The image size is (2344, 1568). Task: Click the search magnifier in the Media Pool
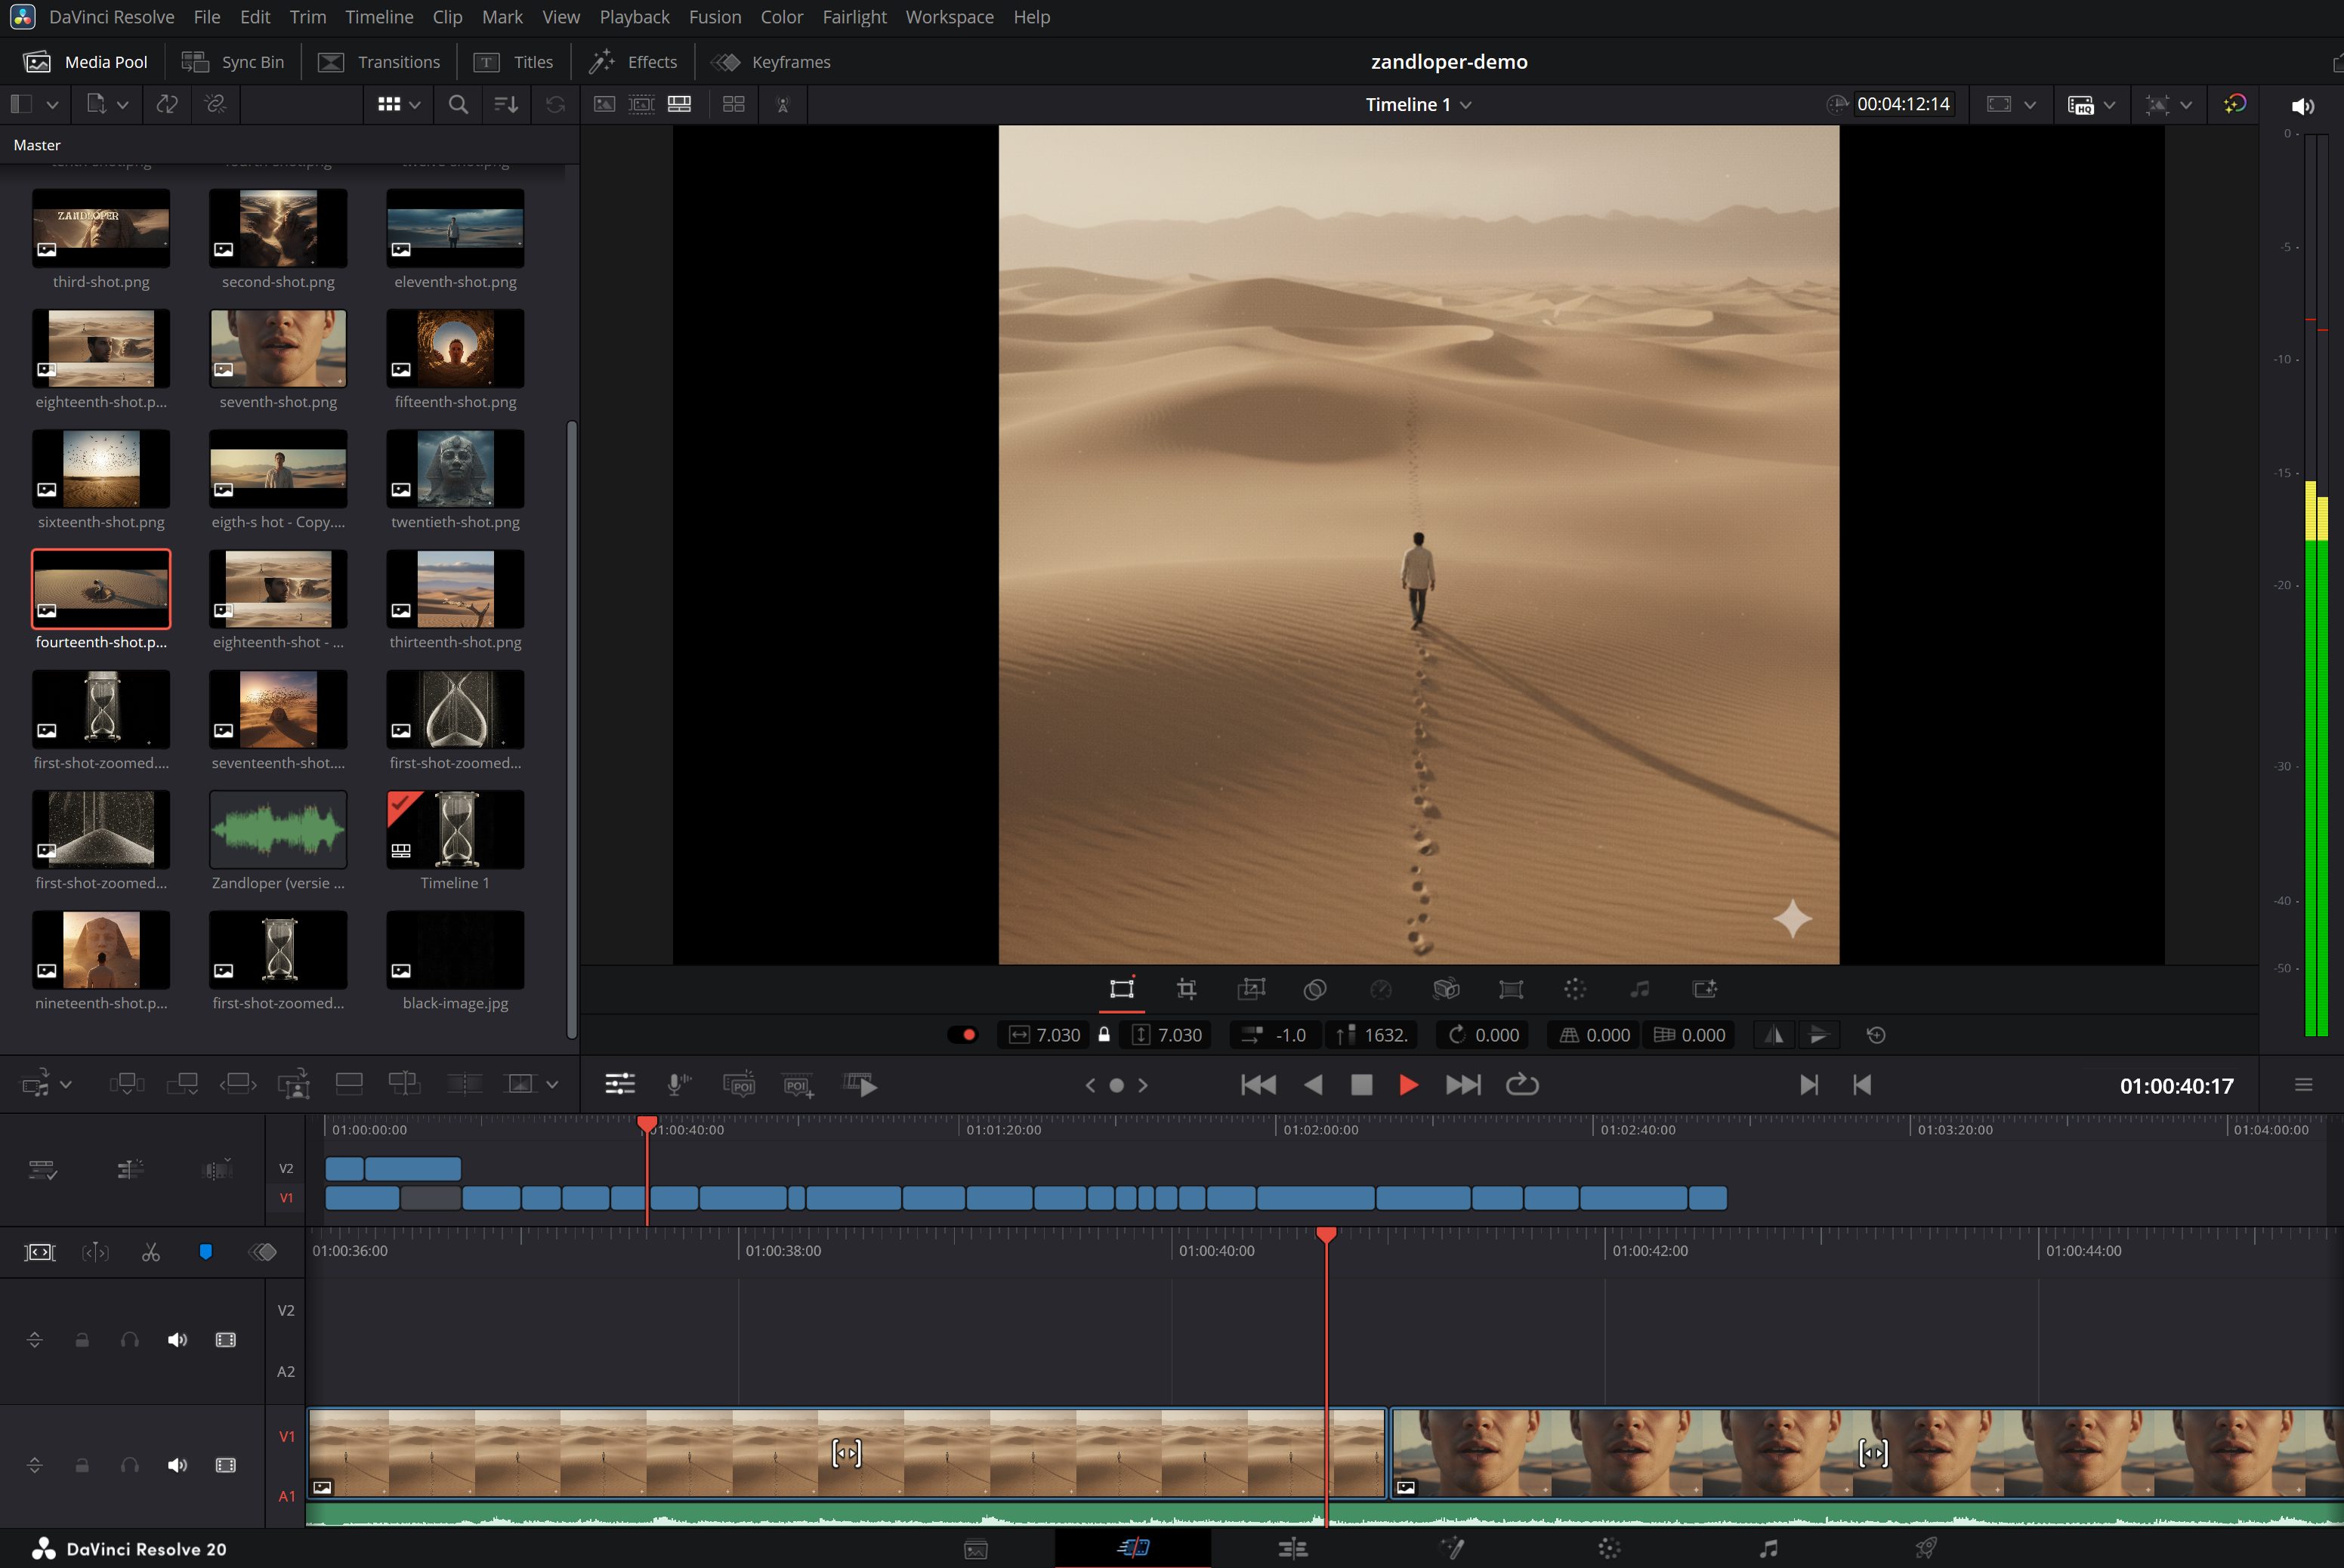click(x=458, y=104)
